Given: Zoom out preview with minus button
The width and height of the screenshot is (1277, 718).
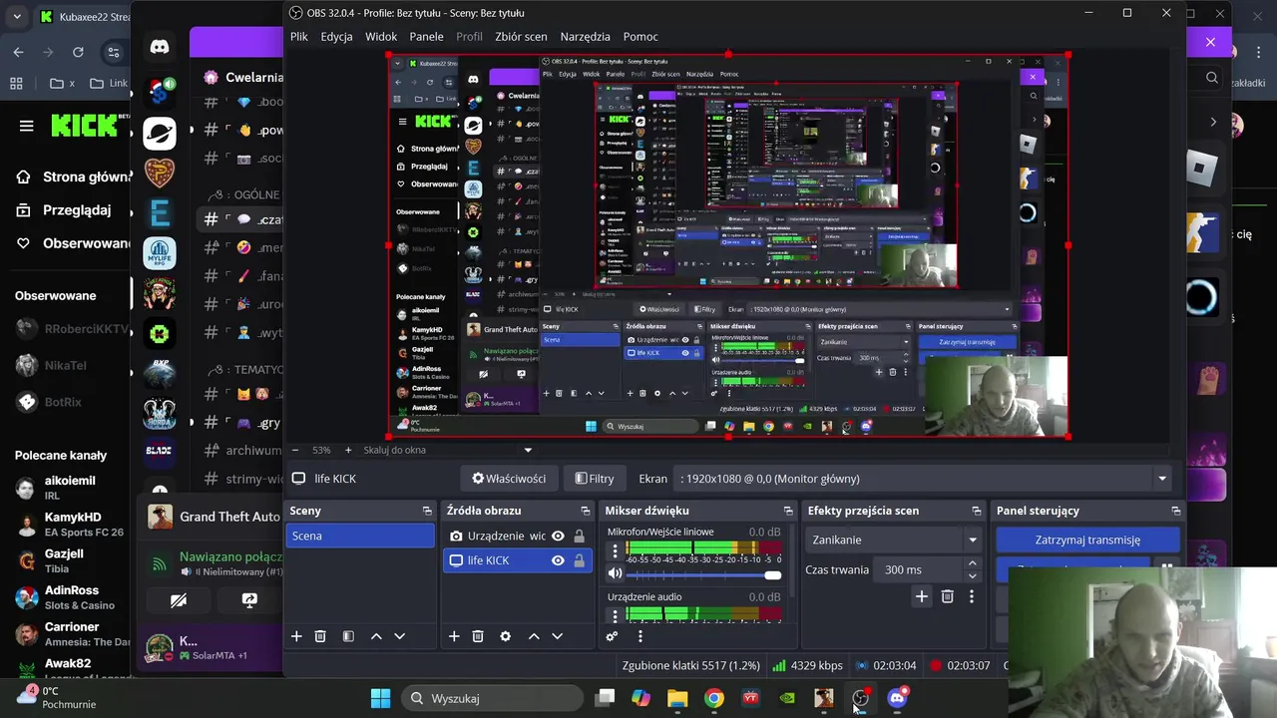Looking at the screenshot, I should click(295, 450).
